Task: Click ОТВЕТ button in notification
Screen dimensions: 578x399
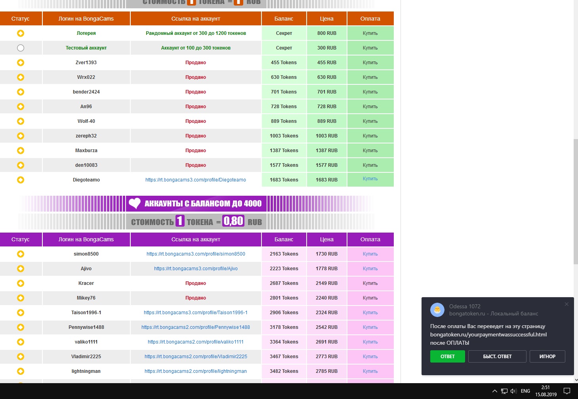Action: pyautogui.click(x=448, y=356)
